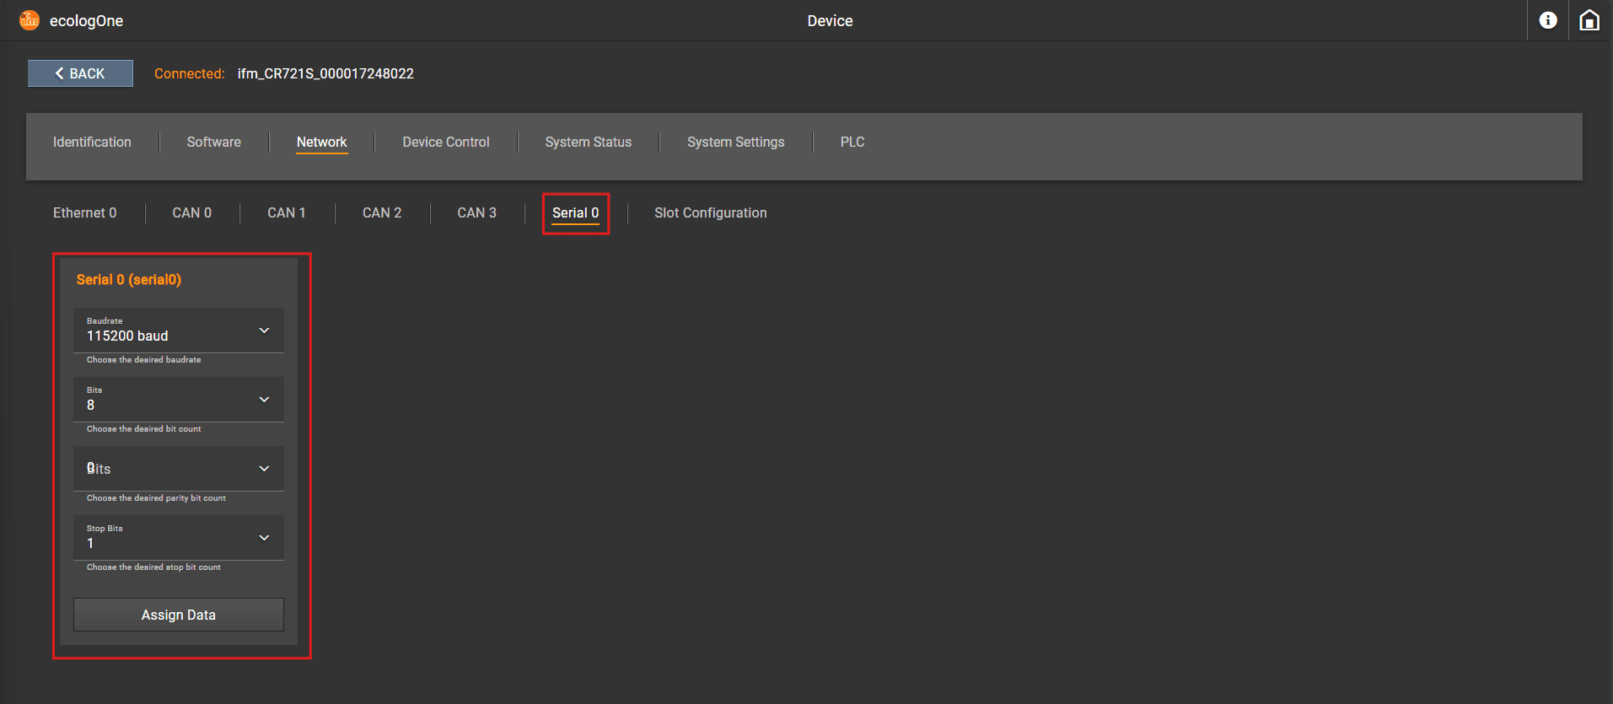Open the Slot Configuration tab
Image resolution: width=1613 pixels, height=704 pixels.
711,212
